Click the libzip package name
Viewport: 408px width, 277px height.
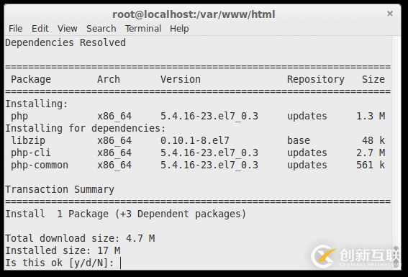[28, 141]
